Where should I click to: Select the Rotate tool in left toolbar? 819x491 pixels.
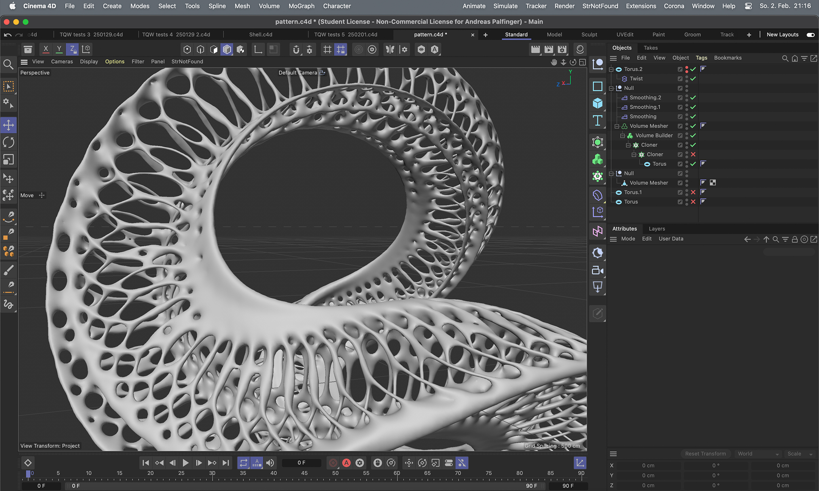coord(8,142)
